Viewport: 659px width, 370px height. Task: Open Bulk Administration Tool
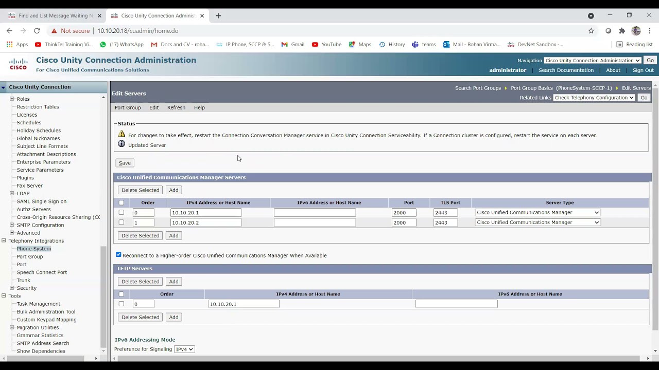[46, 312]
